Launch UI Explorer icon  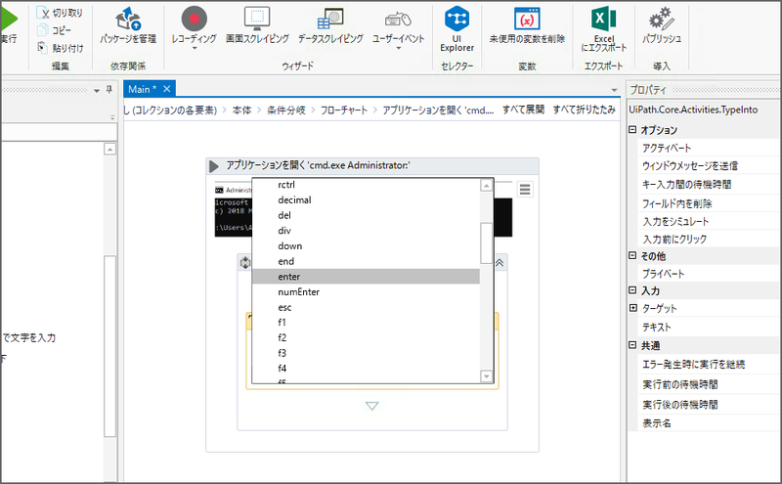pos(456,19)
